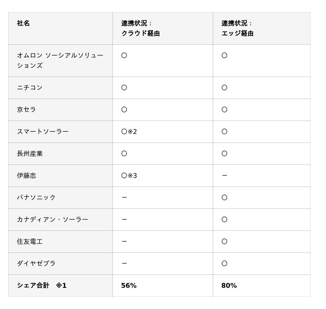Select the カナディアン・ソーラー company cell
The width and height of the screenshot is (326, 309).
coord(53,219)
